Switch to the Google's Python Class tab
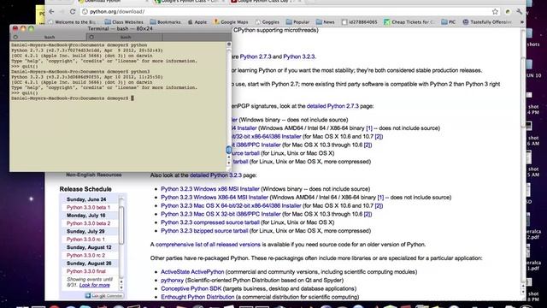 190,2
